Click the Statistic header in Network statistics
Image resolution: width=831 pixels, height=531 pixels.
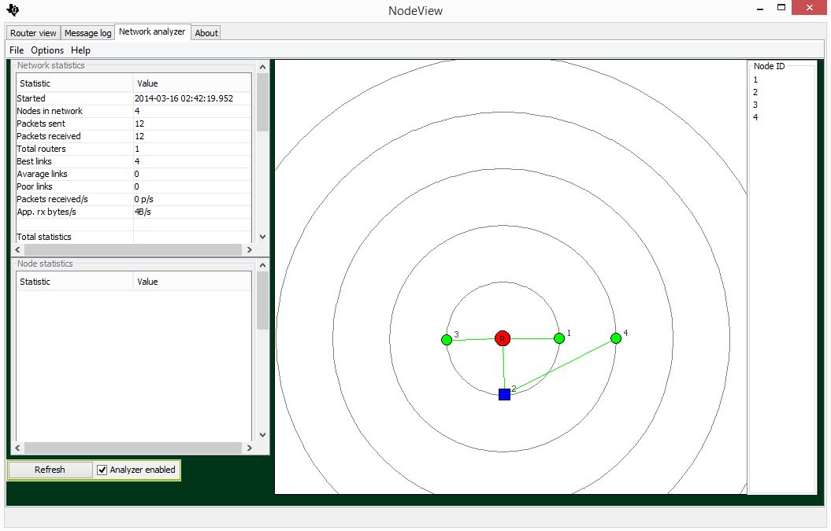pos(74,83)
